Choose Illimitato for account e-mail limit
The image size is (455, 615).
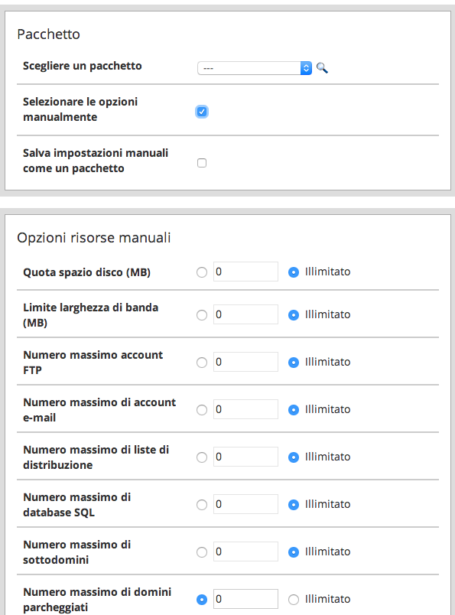(x=294, y=410)
